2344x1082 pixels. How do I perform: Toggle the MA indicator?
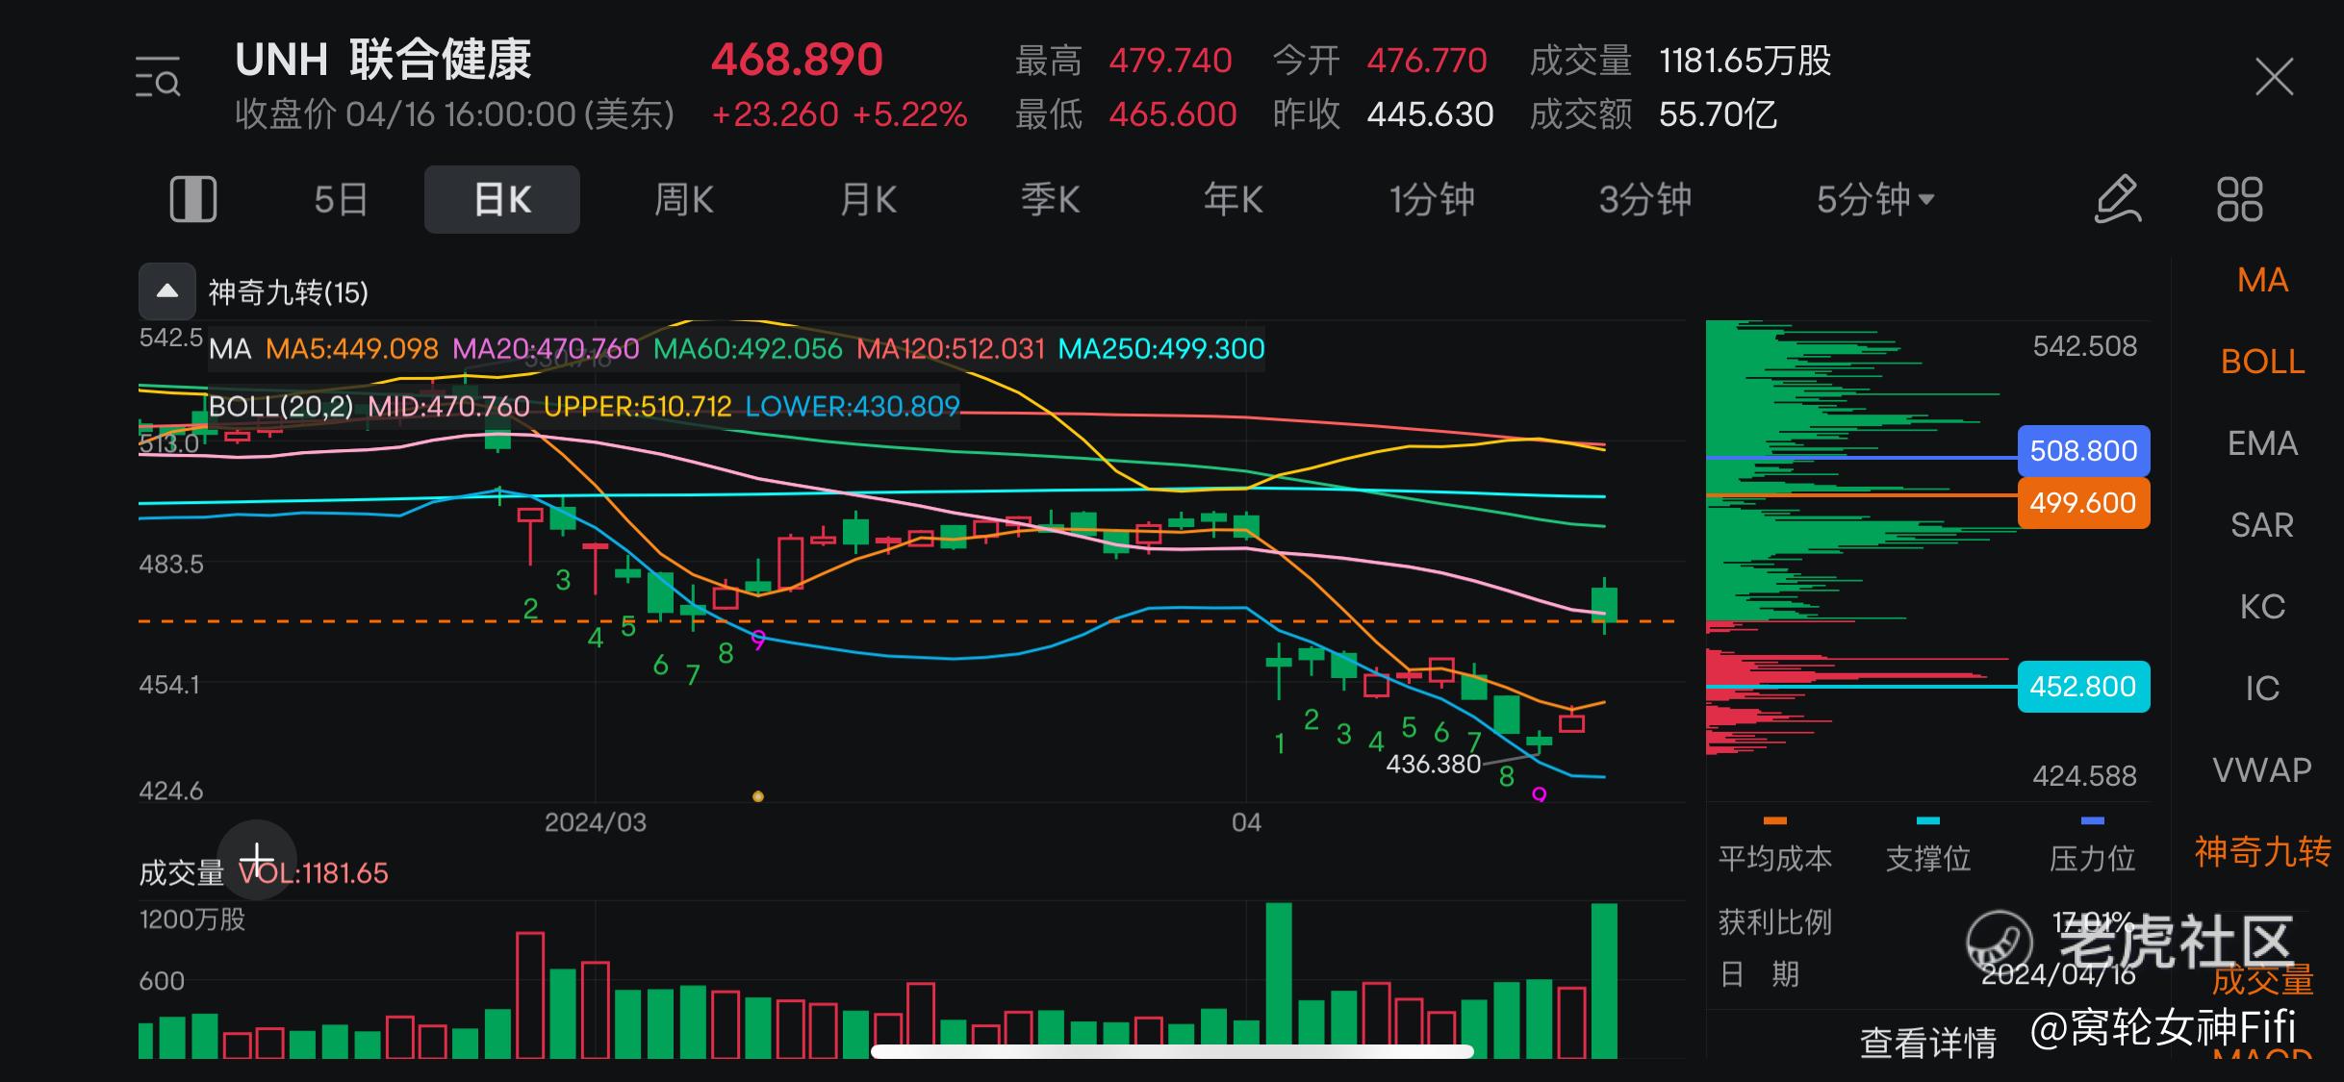[x=2262, y=280]
